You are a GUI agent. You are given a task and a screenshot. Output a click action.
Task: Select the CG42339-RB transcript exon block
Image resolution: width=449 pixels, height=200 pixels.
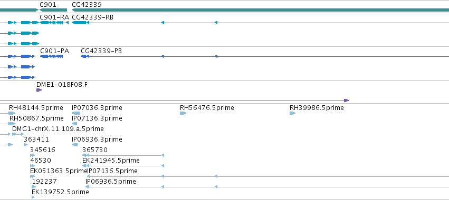pyautogui.click(x=79, y=23)
